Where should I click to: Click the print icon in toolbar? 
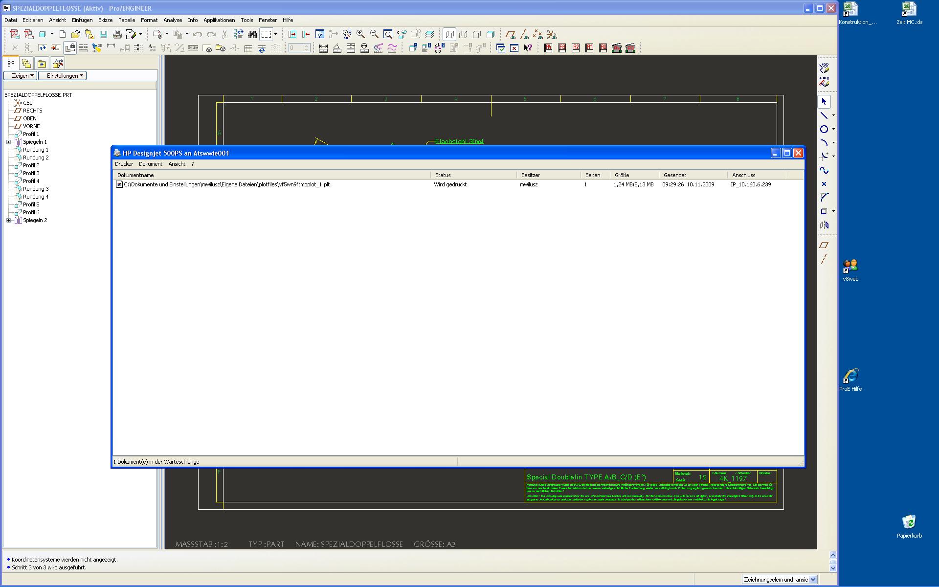[x=117, y=34]
